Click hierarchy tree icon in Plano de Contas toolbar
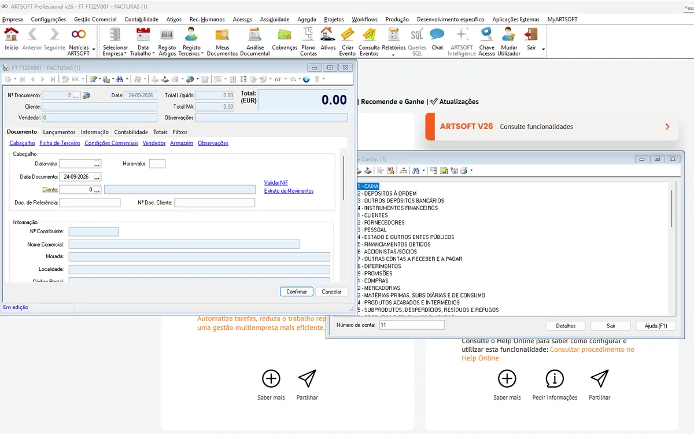Screen dimensions: 694x434 403,171
